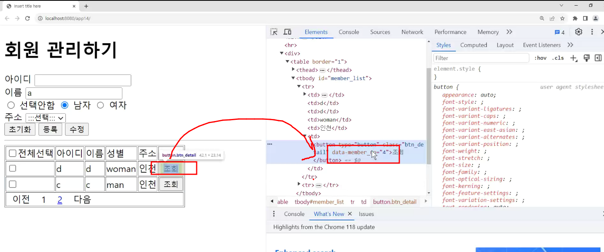Collapse the table border="1" node
604x252 pixels.
[287, 62]
